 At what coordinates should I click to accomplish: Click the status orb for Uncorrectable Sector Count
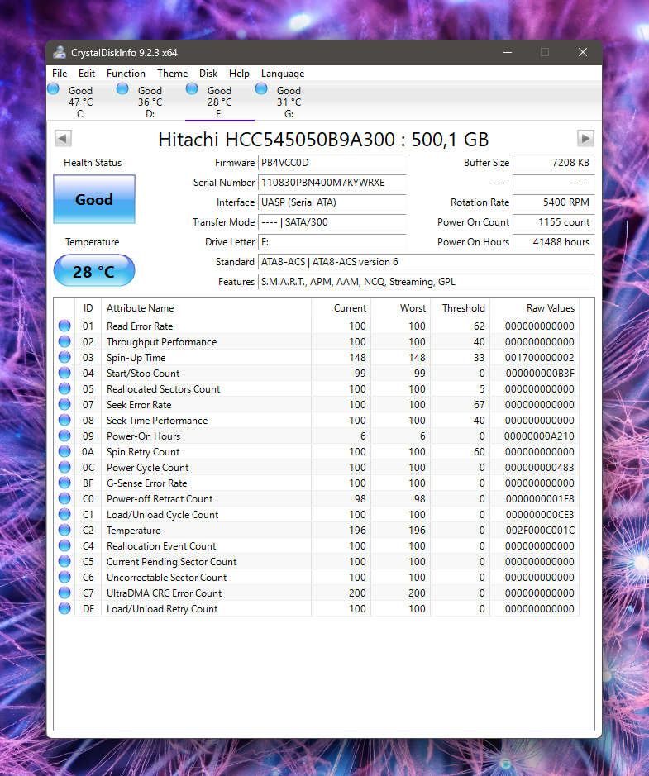click(64, 577)
